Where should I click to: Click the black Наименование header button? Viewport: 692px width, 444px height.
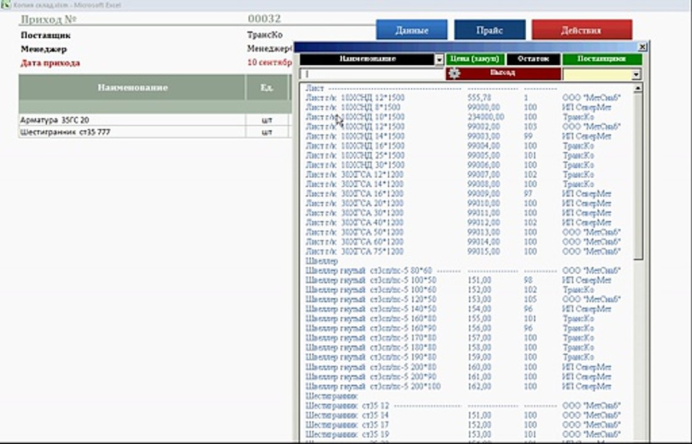[367, 59]
